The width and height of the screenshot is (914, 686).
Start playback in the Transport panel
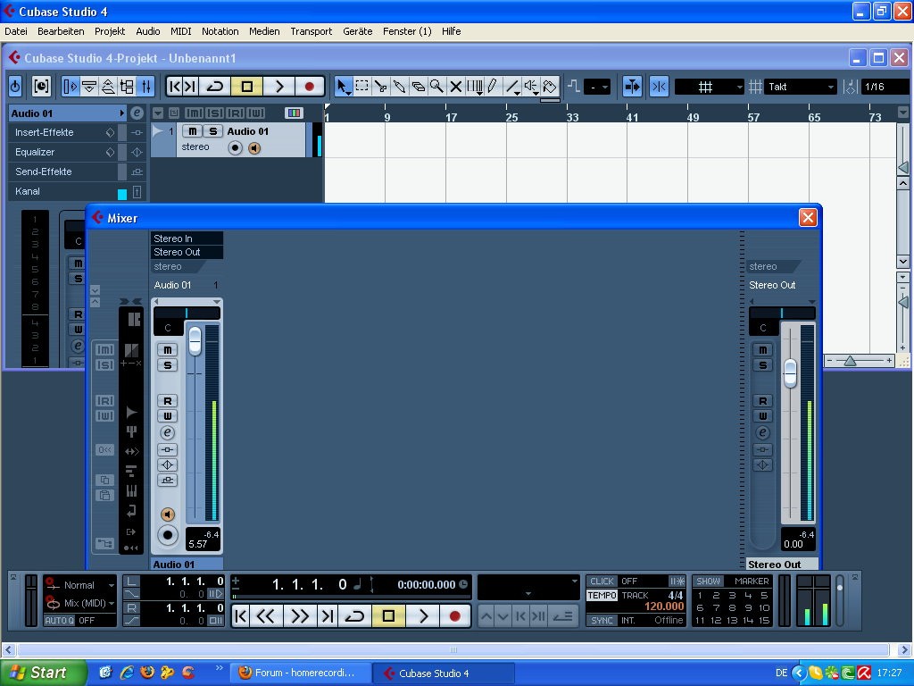(x=424, y=616)
